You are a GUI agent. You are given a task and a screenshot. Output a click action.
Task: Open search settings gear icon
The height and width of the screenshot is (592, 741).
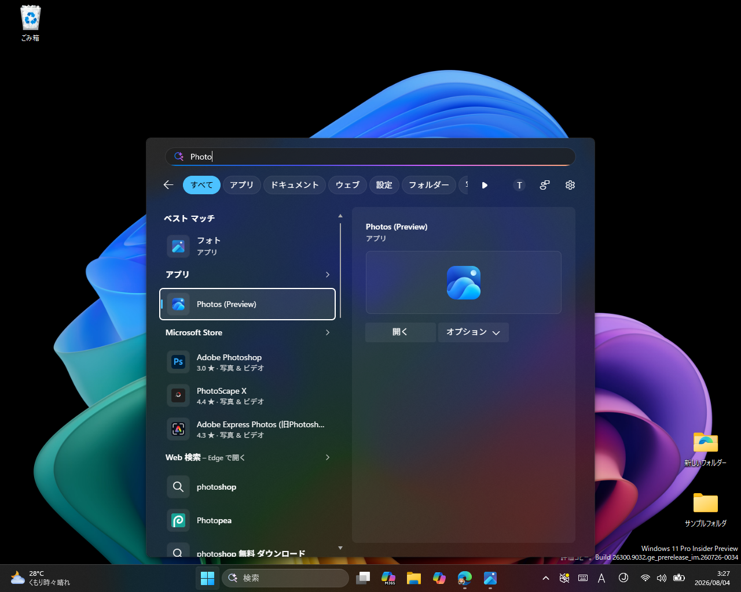570,185
